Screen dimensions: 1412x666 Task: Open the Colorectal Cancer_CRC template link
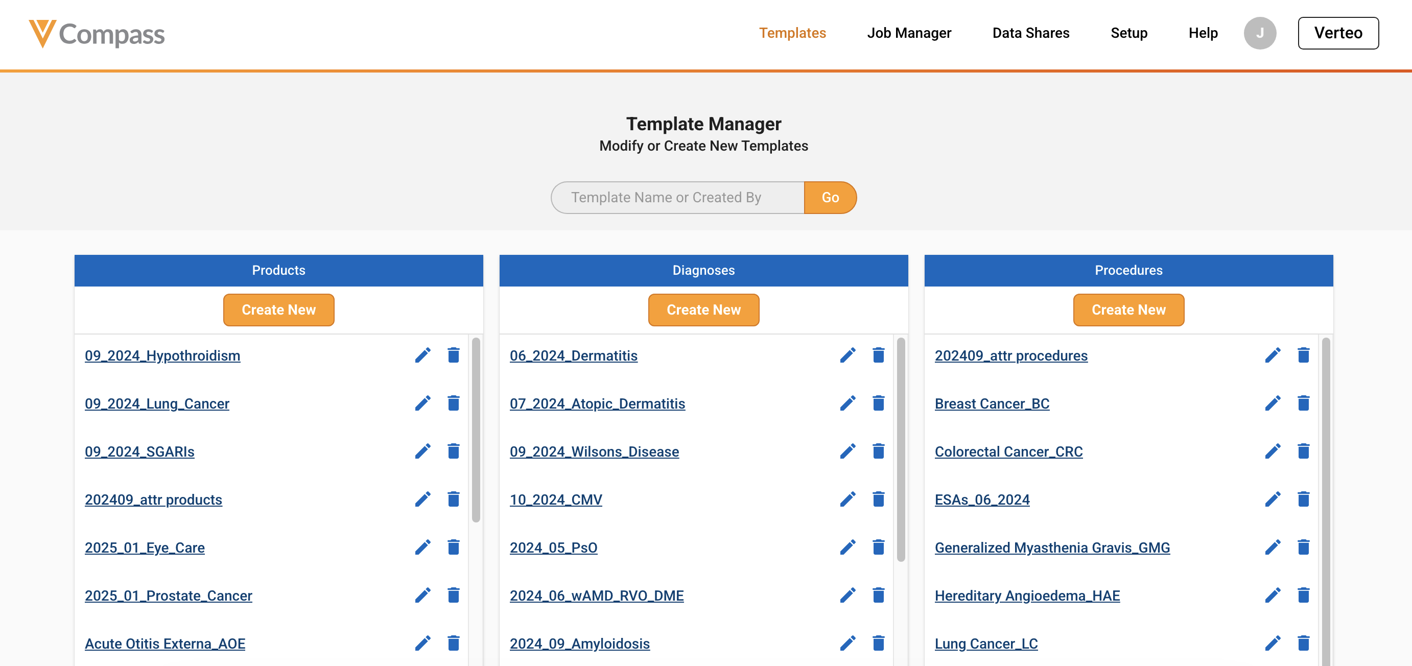pyautogui.click(x=1008, y=451)
